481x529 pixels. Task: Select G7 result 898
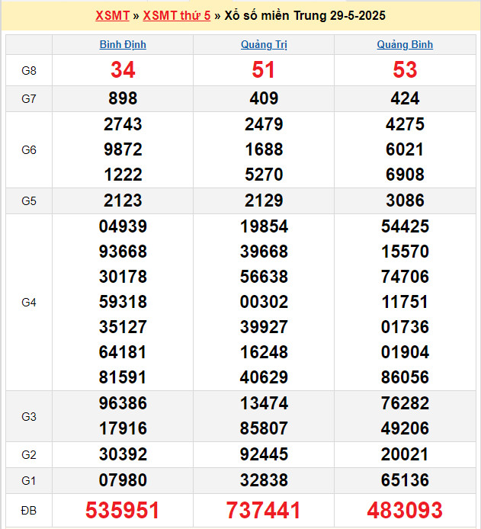pos(123,98)
